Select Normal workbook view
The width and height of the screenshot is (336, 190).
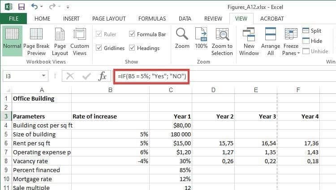tap(12, 41)
